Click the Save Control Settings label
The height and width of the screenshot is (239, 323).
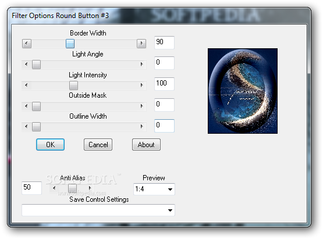99,199
